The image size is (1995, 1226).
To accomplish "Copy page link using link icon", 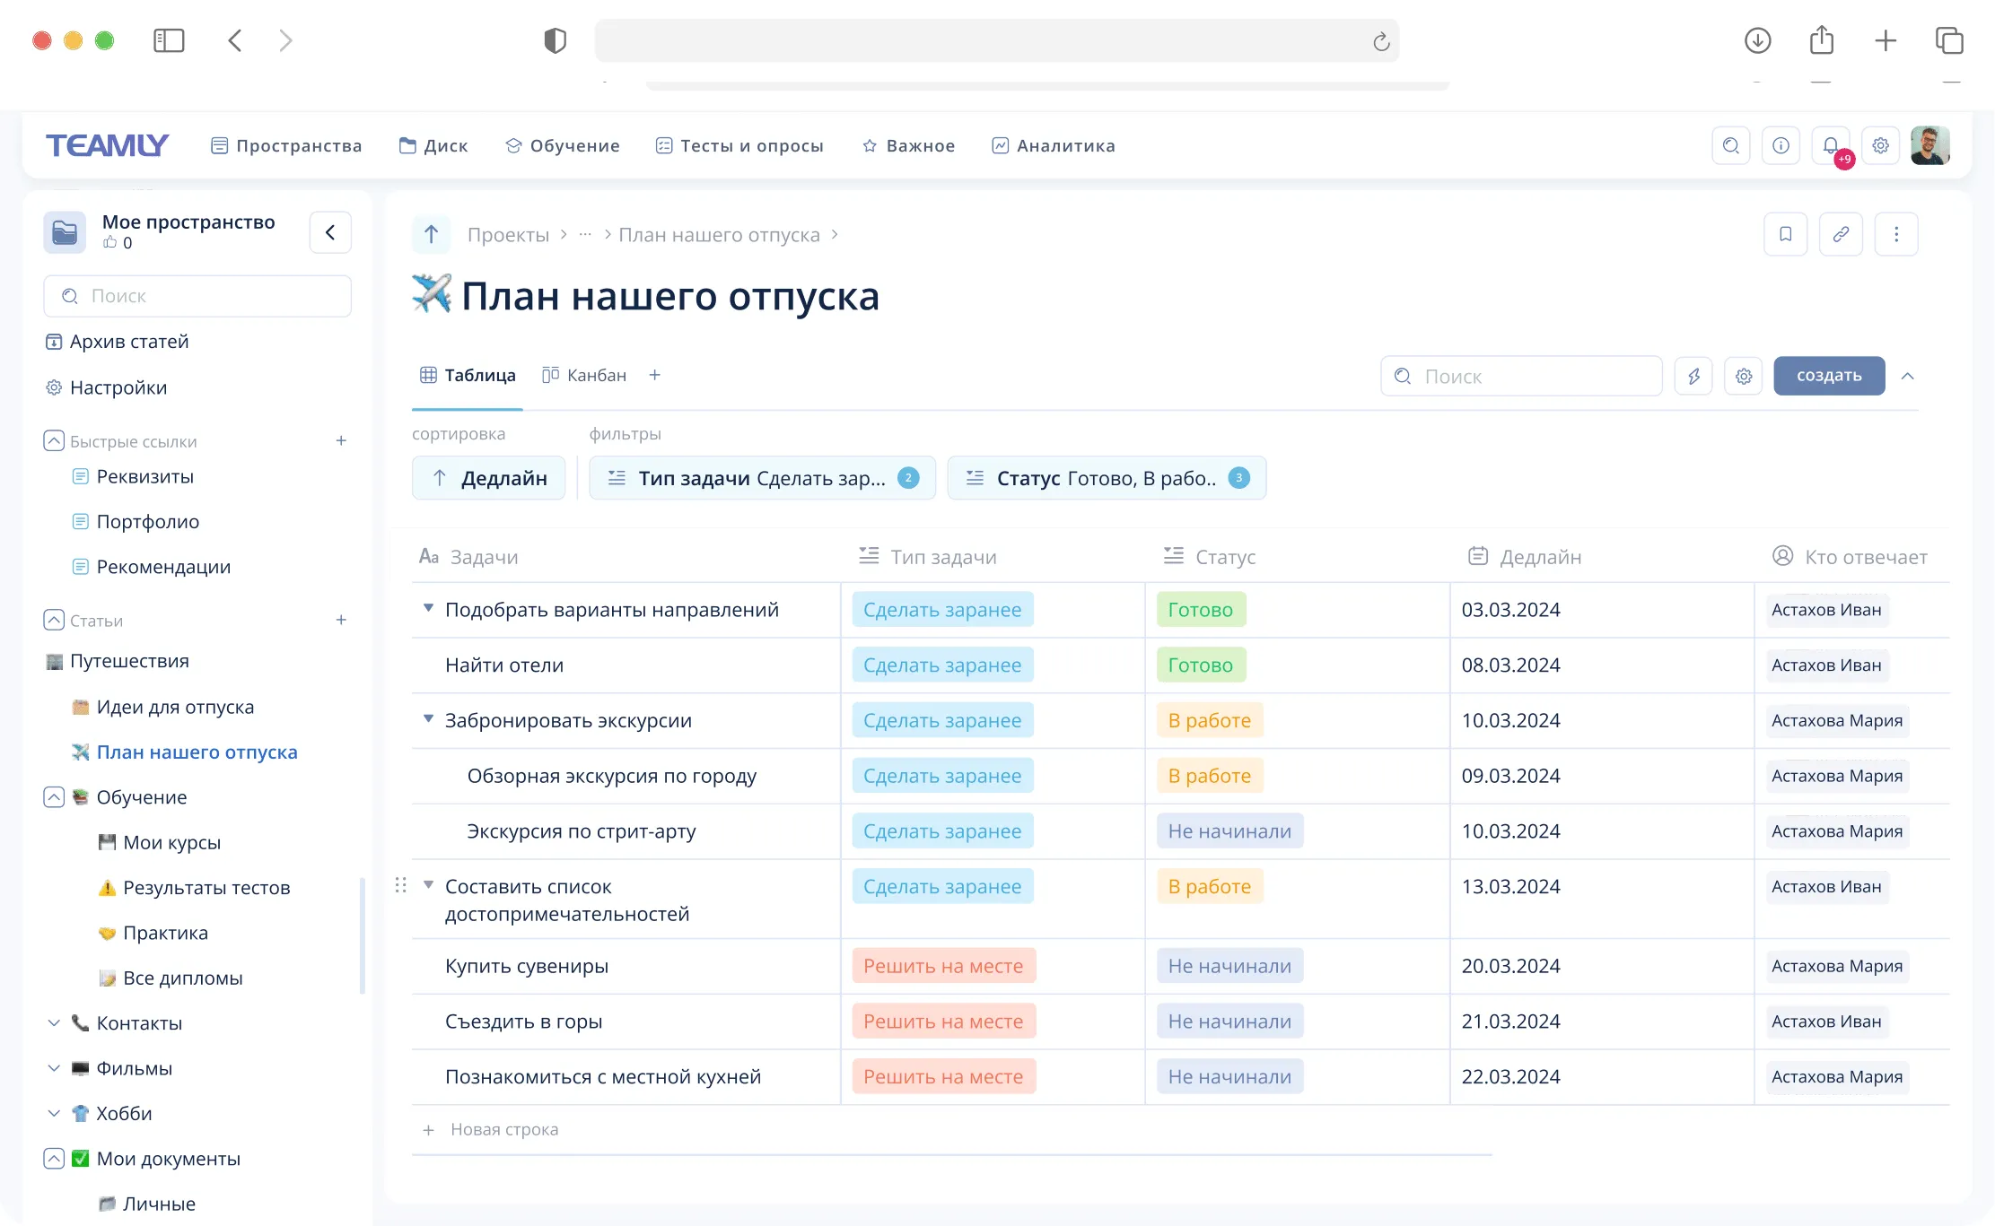I will pos(1841,234).
